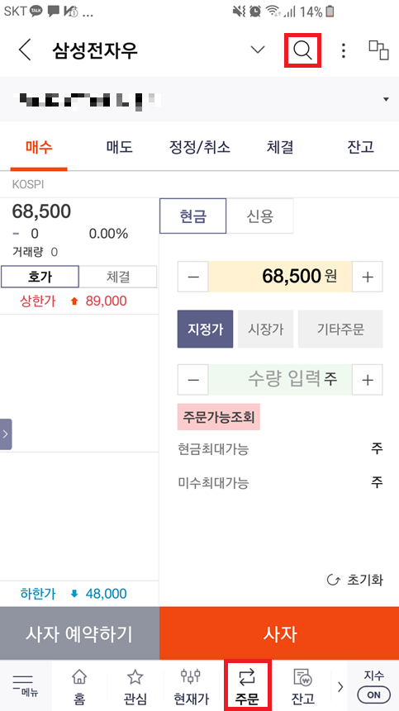Open the multi-window screens icon
Screen dimensions: 399x711
pyautogui.click(x=378, y=50)
